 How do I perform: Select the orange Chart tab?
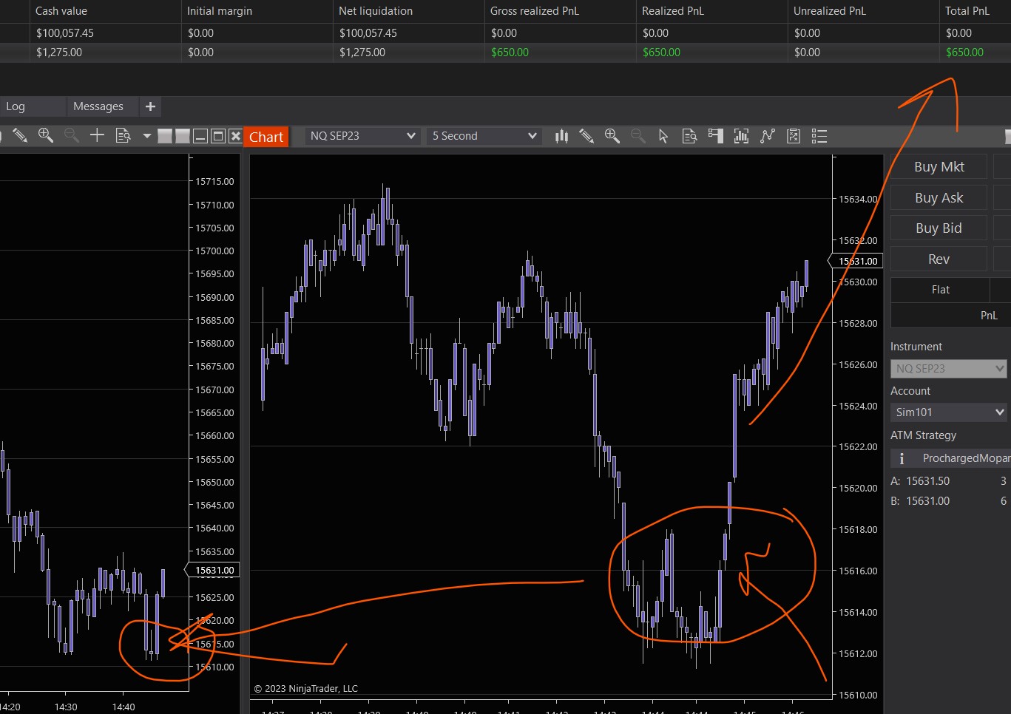pyautogui.click(x=266, y=137)
